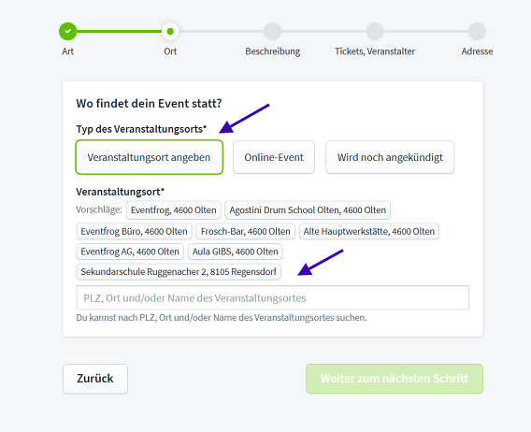
Task: Pick Aula GIBS, 4600 Olten suggestion
Action: click(236, 252)
